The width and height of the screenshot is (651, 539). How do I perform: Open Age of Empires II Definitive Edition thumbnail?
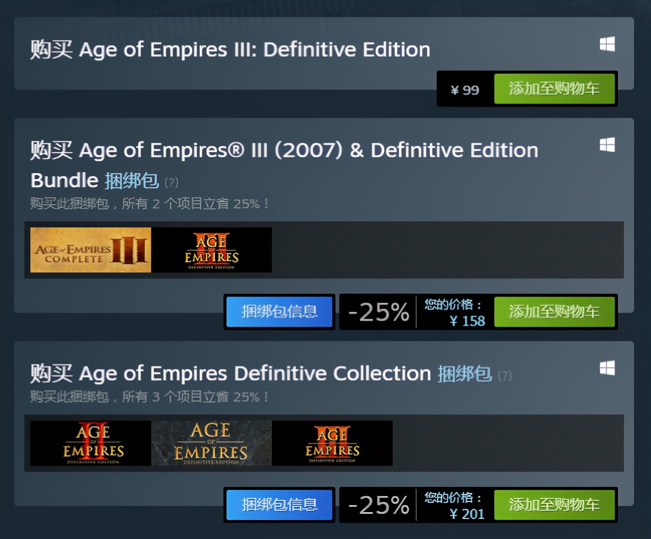click(91, 443)
